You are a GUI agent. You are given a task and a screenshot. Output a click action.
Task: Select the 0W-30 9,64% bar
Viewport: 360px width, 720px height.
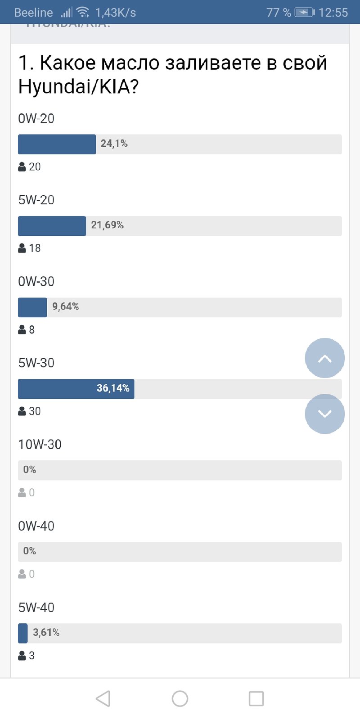click(x=180, y=307)
